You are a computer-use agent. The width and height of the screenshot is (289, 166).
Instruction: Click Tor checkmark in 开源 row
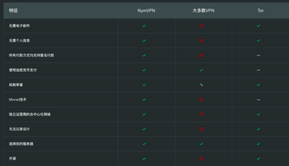click(x=259, y=158)
